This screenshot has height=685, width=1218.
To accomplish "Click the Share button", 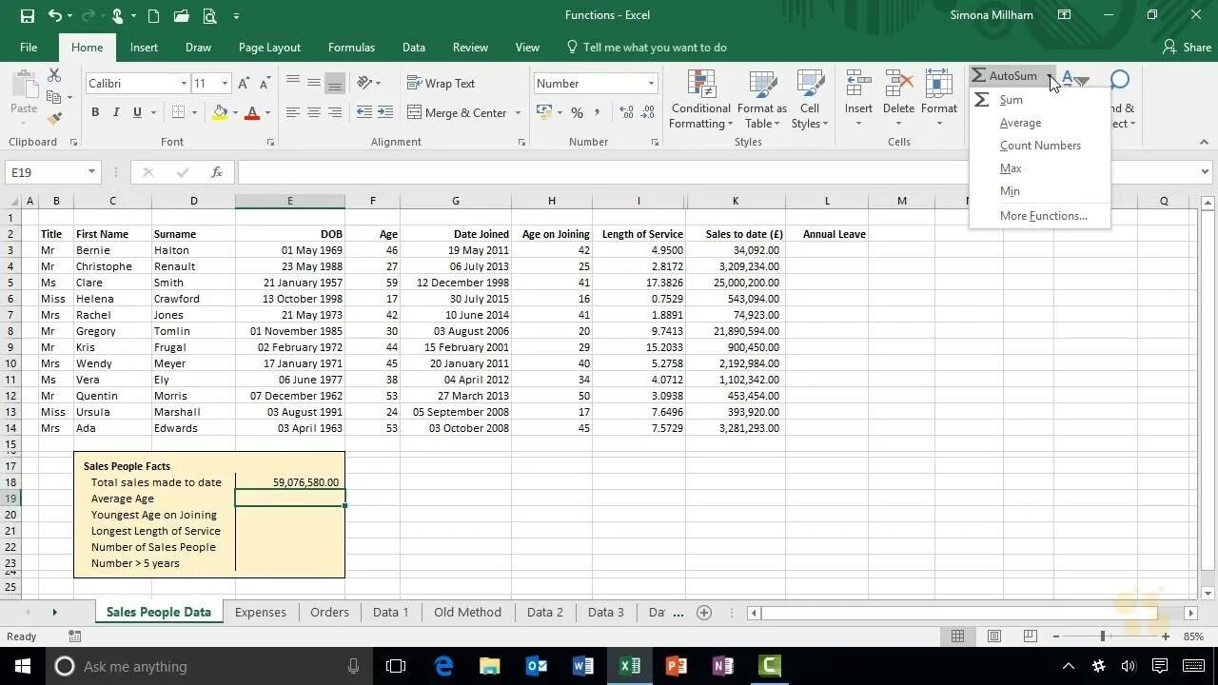I will (x=1187, y=48).
